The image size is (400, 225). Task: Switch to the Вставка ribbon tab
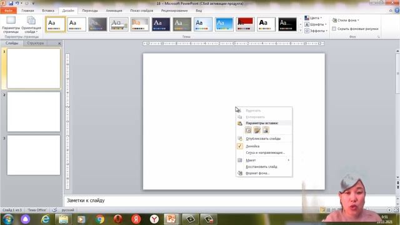(x=48, y=11)
